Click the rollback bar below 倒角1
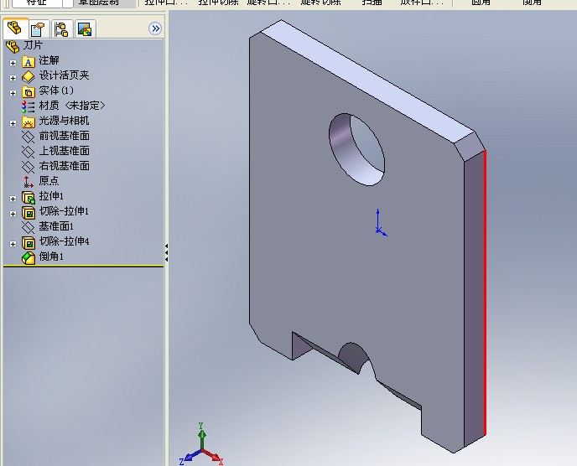 [84, 266]
